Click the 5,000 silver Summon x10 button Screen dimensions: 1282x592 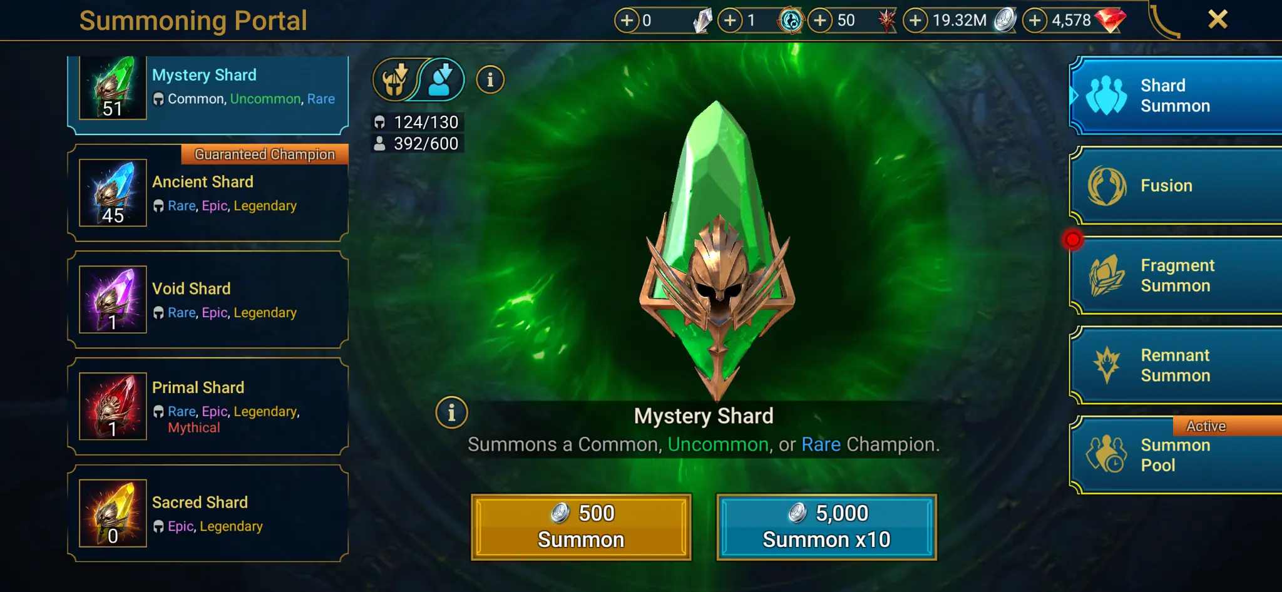tap(826, 527)
